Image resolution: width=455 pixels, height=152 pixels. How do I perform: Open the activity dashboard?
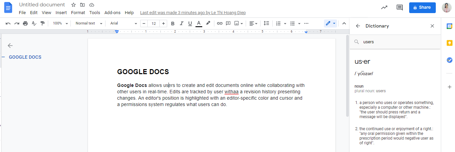coord(384,7)
